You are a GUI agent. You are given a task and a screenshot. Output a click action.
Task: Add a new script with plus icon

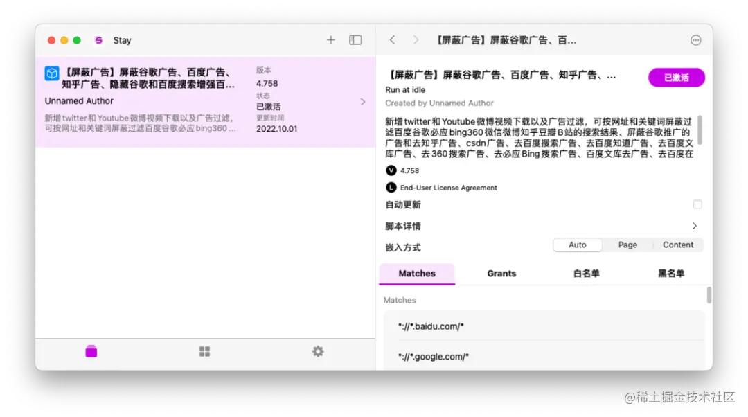(330, 40)
